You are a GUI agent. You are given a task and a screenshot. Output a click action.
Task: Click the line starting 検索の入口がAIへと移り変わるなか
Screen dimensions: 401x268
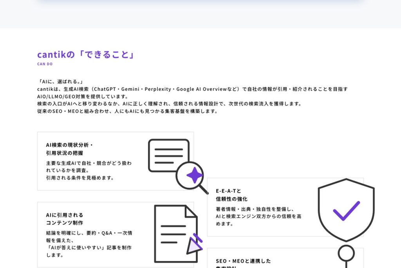(170, 104)
